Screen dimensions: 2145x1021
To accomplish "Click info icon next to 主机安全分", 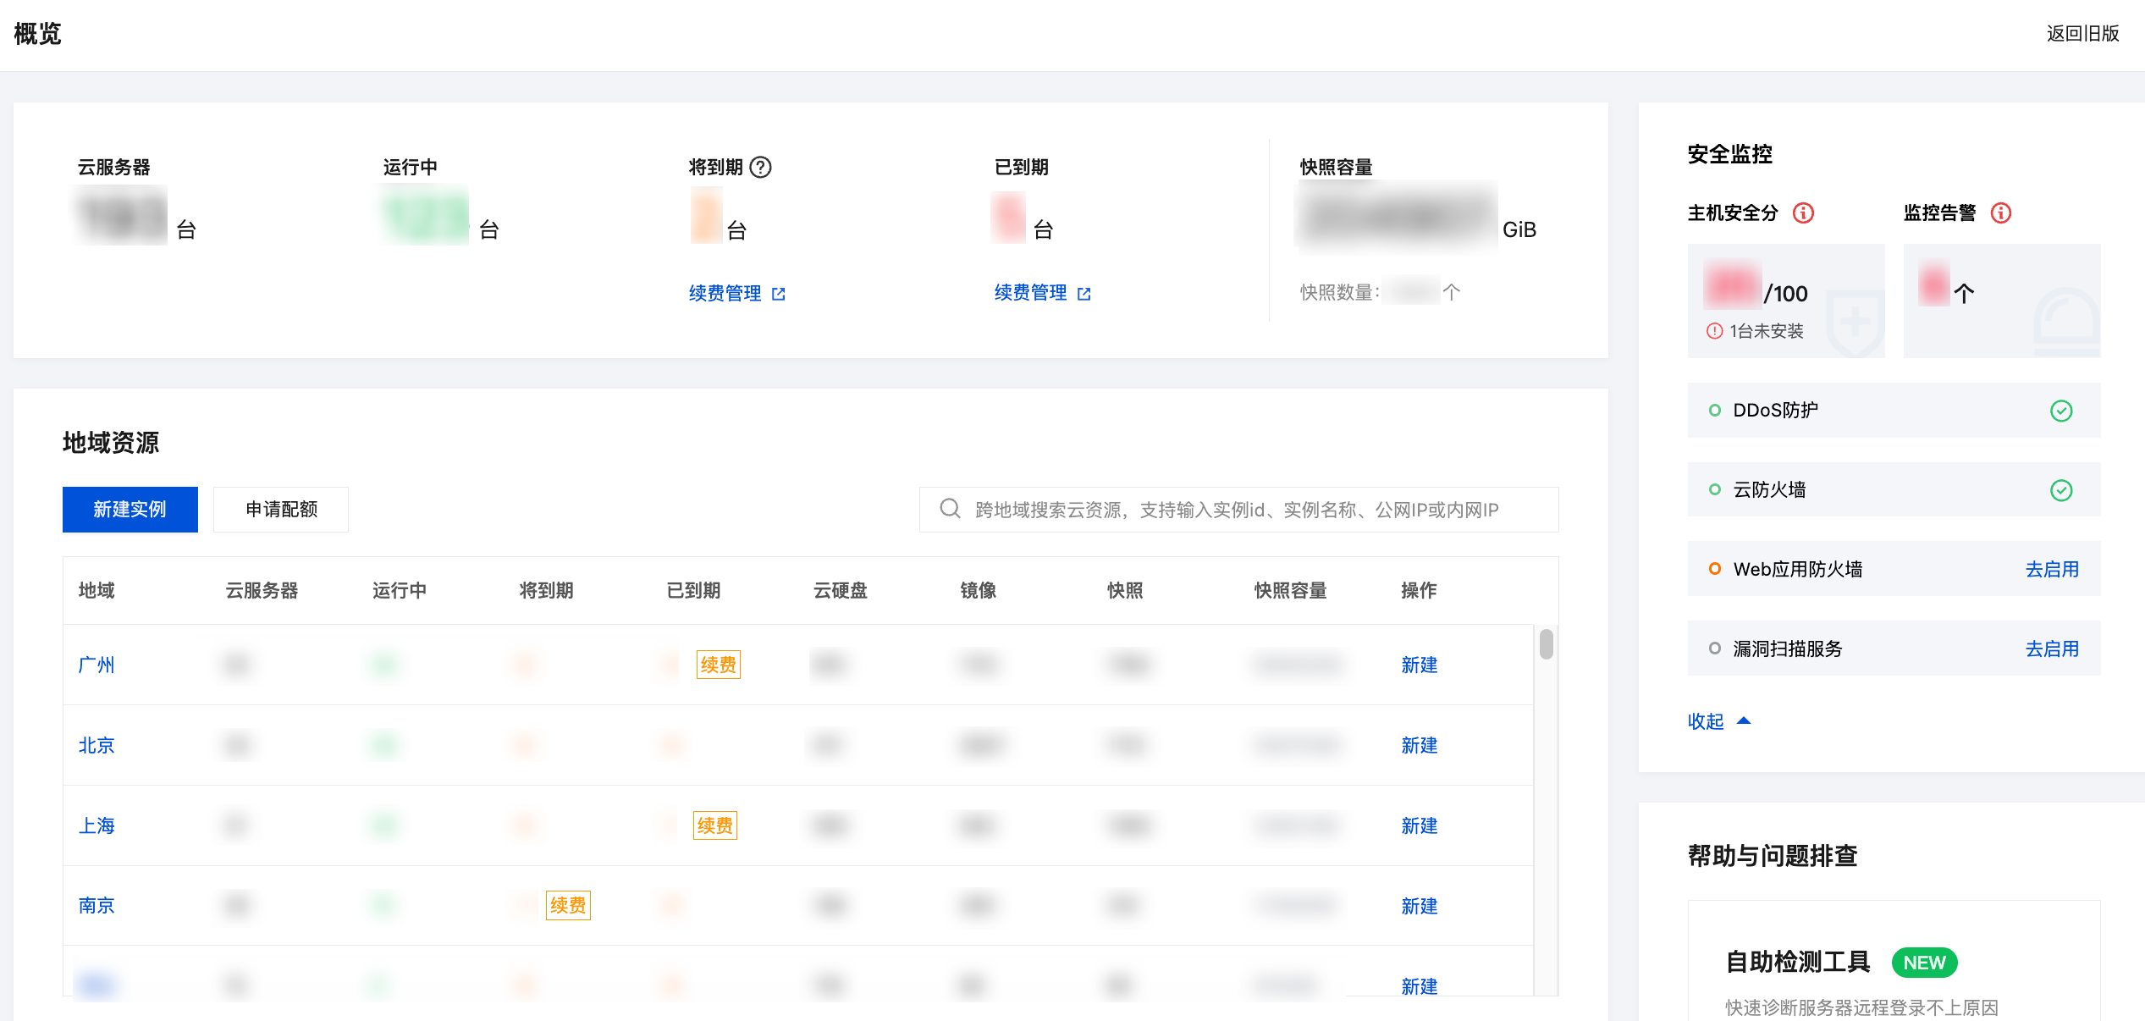I will [1803, 212].
